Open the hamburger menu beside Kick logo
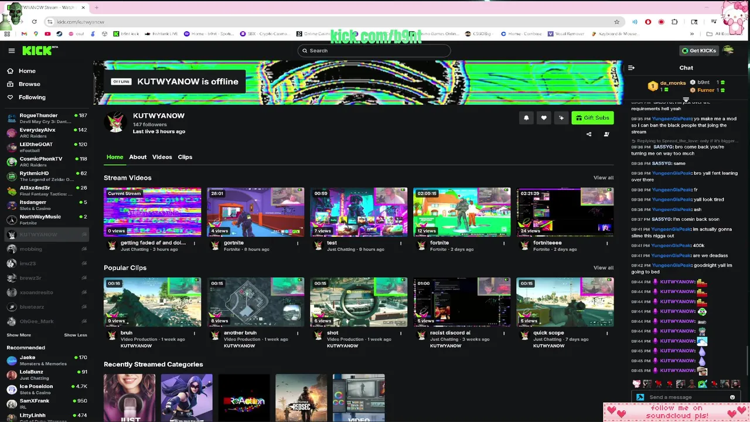 pos(11,50)
